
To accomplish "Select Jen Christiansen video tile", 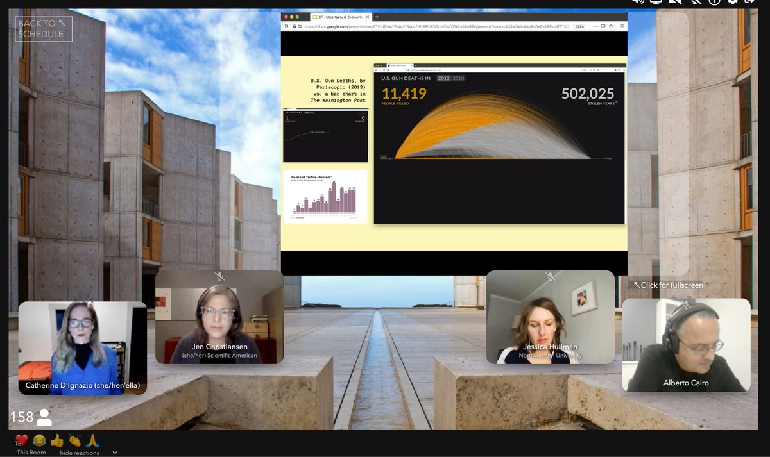I will coord(219,317).
